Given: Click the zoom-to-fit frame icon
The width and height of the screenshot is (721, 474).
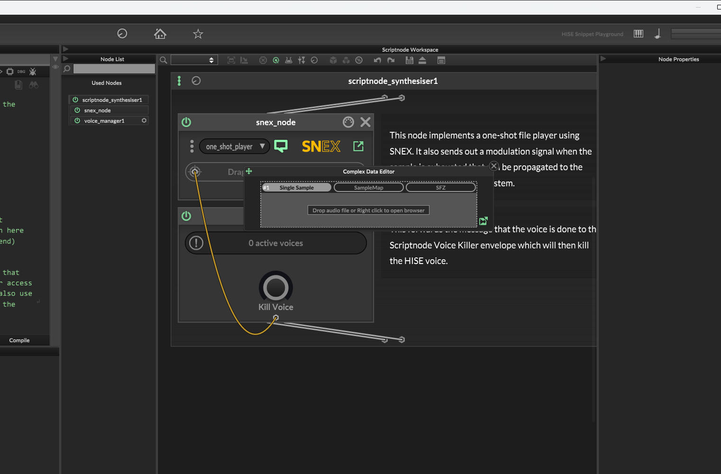Looking at the screenshot, I should tap(231, 60).
